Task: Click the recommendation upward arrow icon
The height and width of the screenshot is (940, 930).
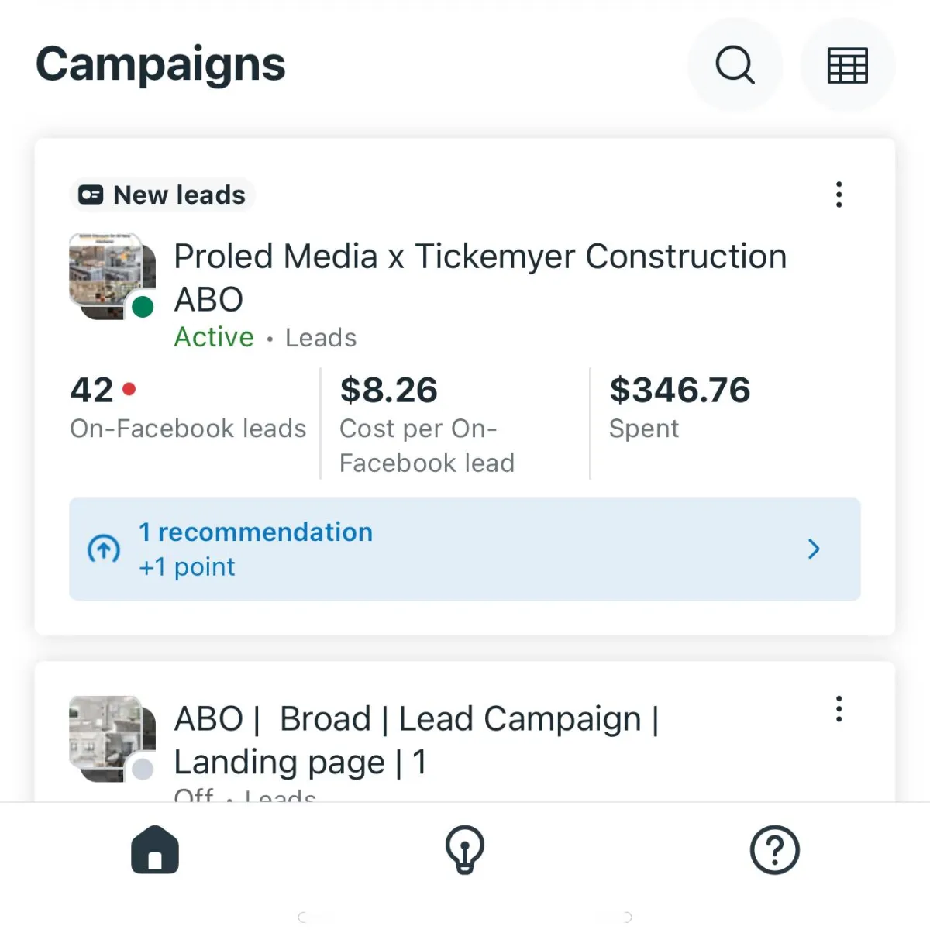Action: (104, 549)
